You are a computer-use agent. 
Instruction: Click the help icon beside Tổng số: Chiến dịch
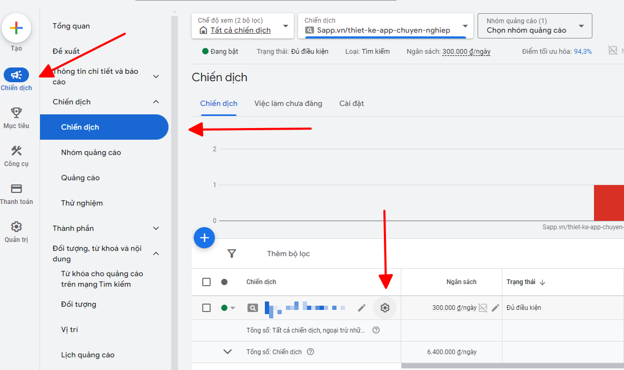tap(310, 352)
